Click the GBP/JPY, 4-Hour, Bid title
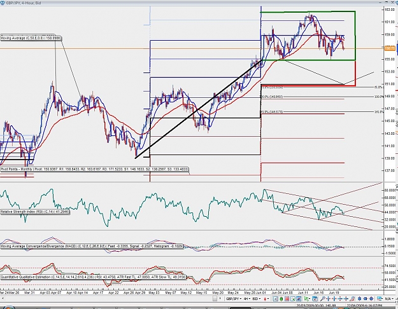 (23, 3)
